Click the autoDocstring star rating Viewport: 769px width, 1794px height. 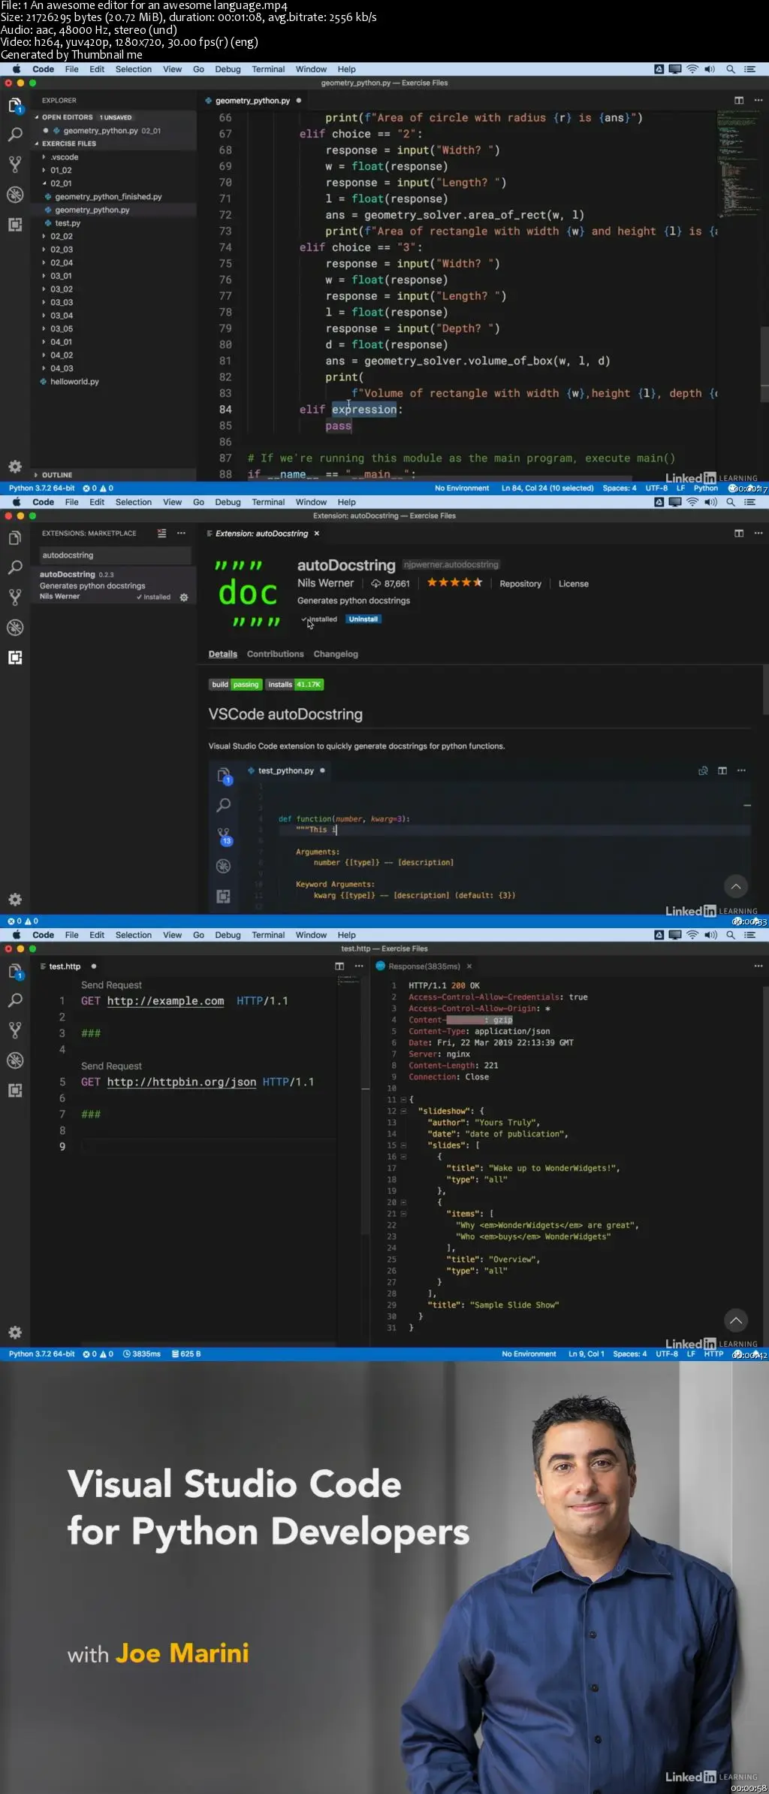(x=454, y=582)
